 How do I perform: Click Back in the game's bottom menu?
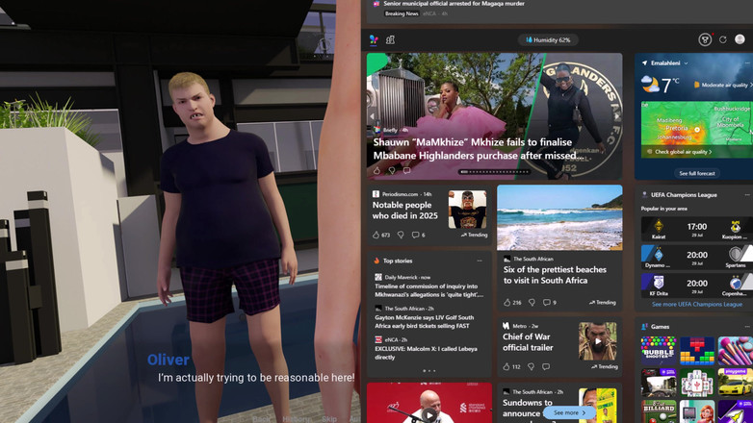tap(261, 419)
